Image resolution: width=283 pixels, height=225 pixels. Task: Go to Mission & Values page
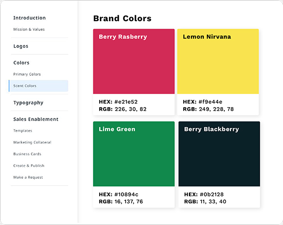29,29
